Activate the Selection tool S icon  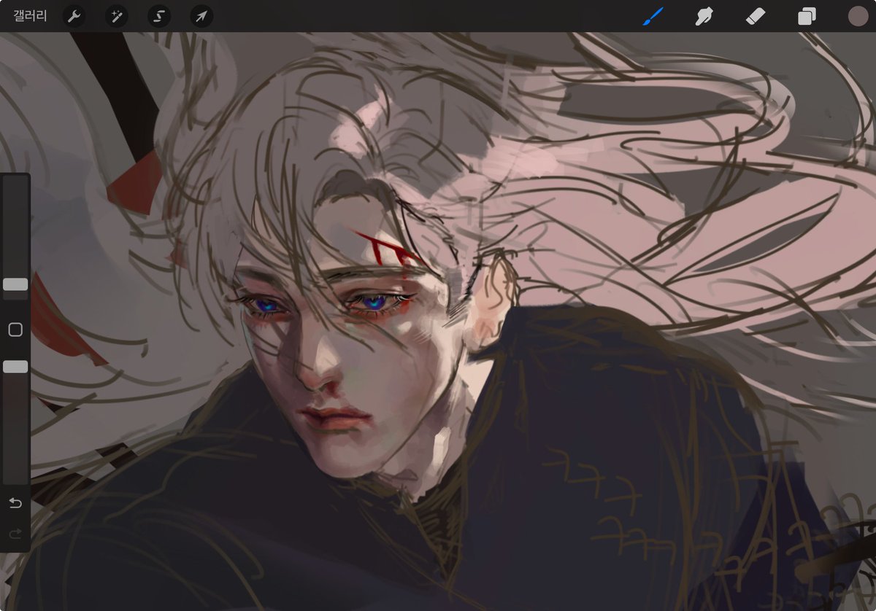click(159, 16)
